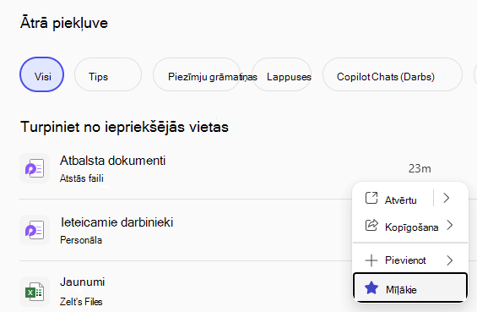The width and height of the screenshot is (477, 312).
Task: Expand the Pievienot submenu chevron
Action: (450, 260)
